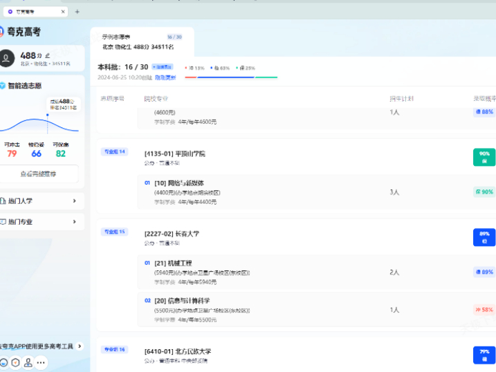Click the 智能选志愿 panel heading
The height and width of the screenshot is (372, 496).
(25, 86)
